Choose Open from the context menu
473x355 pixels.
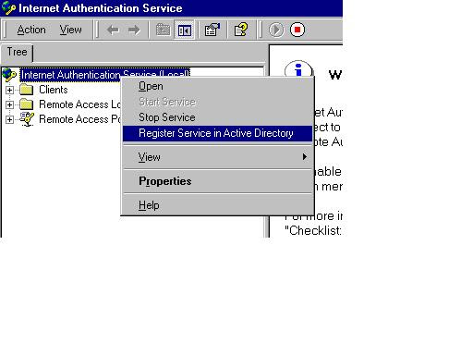[x=217, y=86]
